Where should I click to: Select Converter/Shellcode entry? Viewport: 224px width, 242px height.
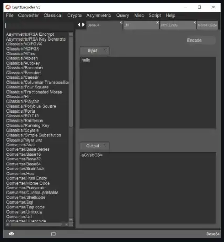click(x=26, y=197)
